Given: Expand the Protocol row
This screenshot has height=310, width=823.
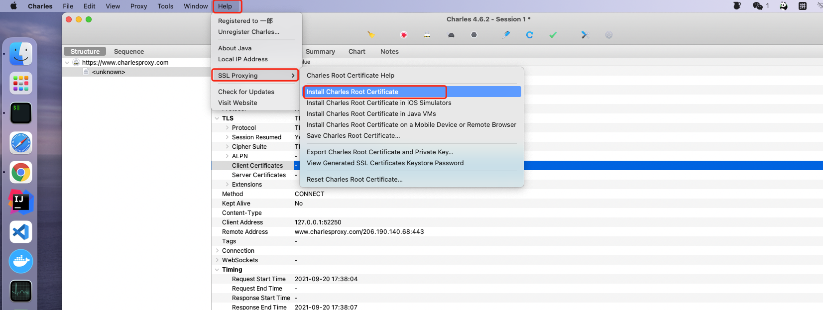Looking at the screenshot, I should (x=227, y=128).
